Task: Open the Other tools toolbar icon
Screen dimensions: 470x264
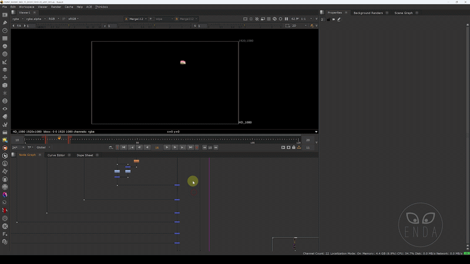Action: coord(5,124)
